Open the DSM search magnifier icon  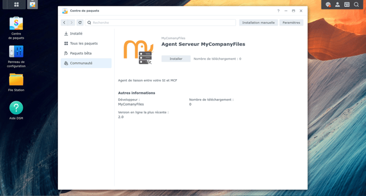[356, 4]
